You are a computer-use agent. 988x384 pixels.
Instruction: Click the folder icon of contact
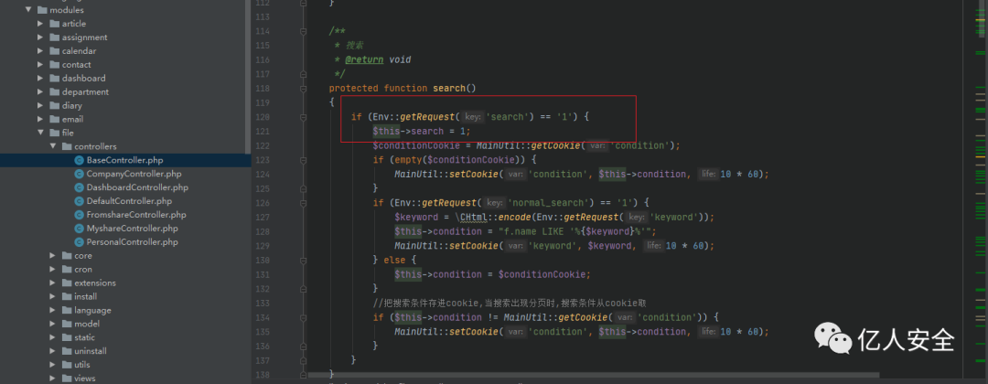54,64
